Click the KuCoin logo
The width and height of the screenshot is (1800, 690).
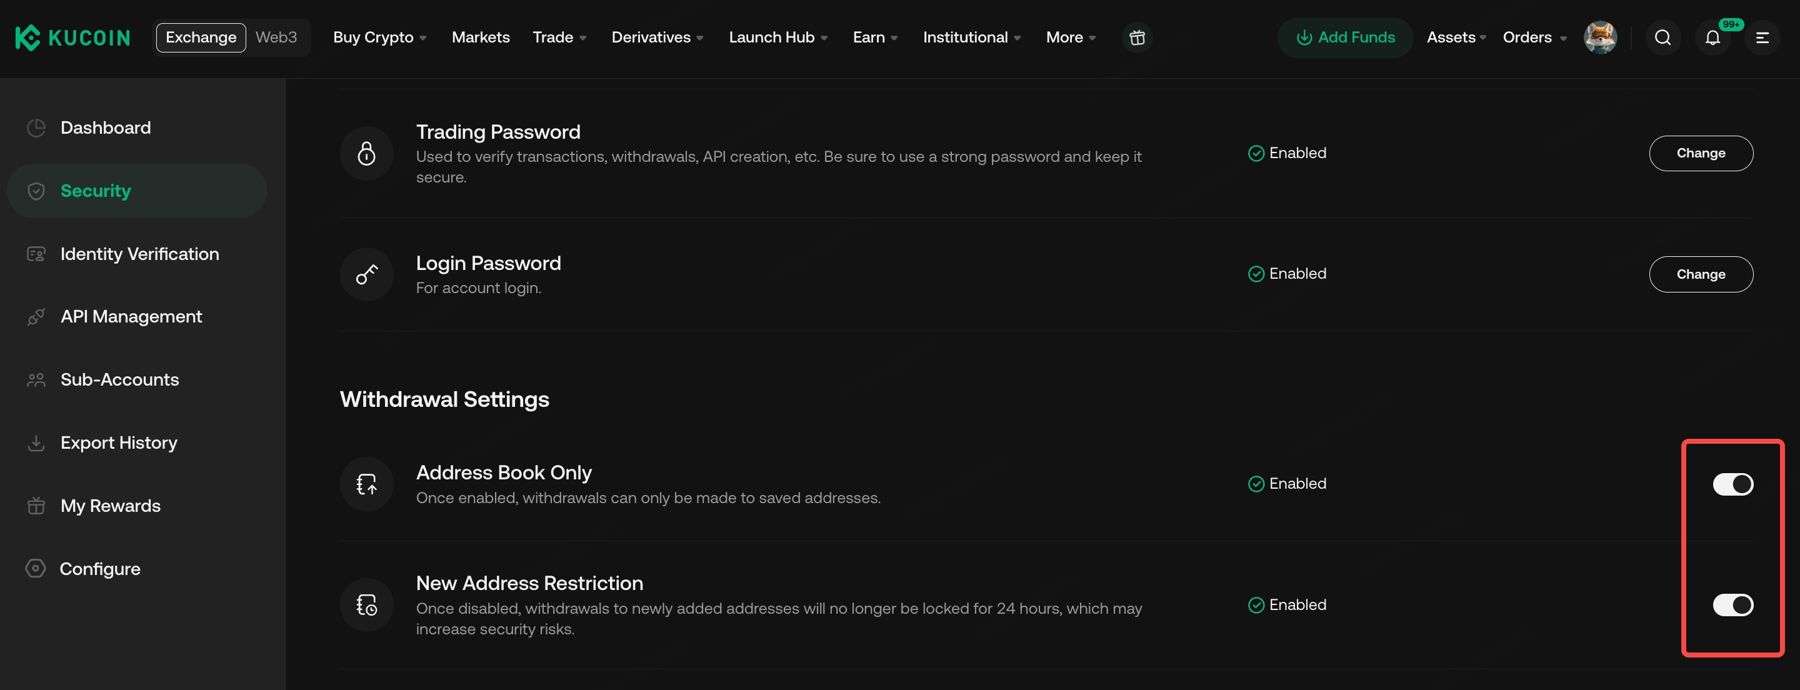click(72, 37)
